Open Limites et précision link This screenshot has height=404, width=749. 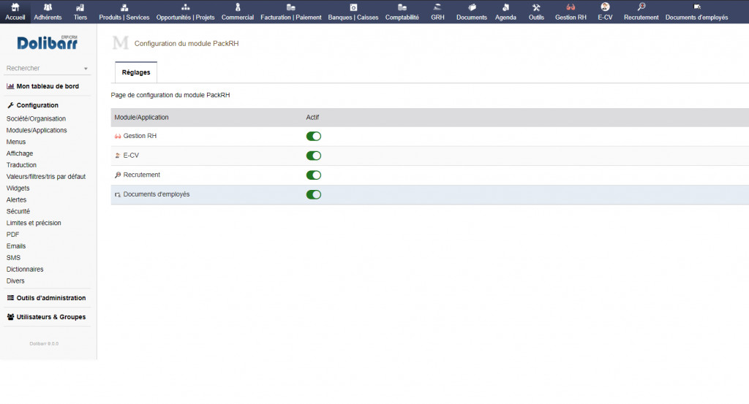34,223
